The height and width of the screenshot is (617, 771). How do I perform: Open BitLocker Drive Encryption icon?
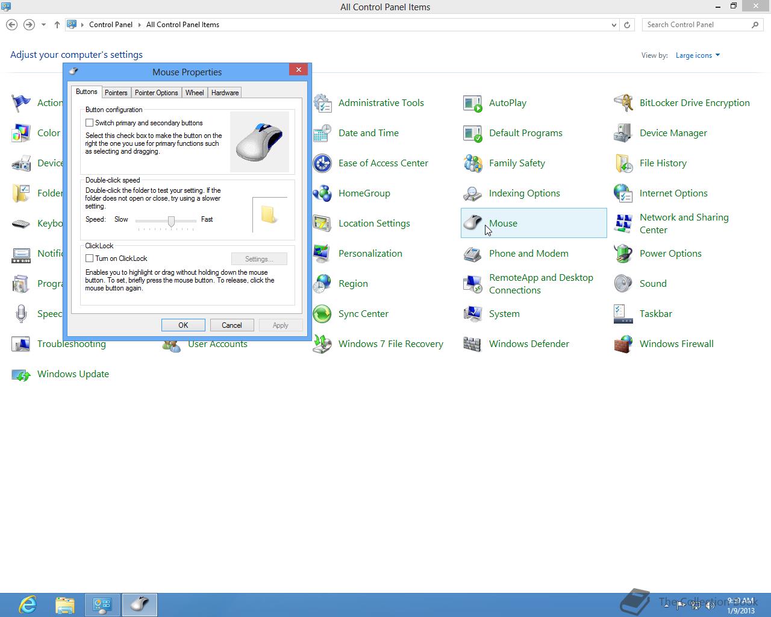[x=623, y=103]
